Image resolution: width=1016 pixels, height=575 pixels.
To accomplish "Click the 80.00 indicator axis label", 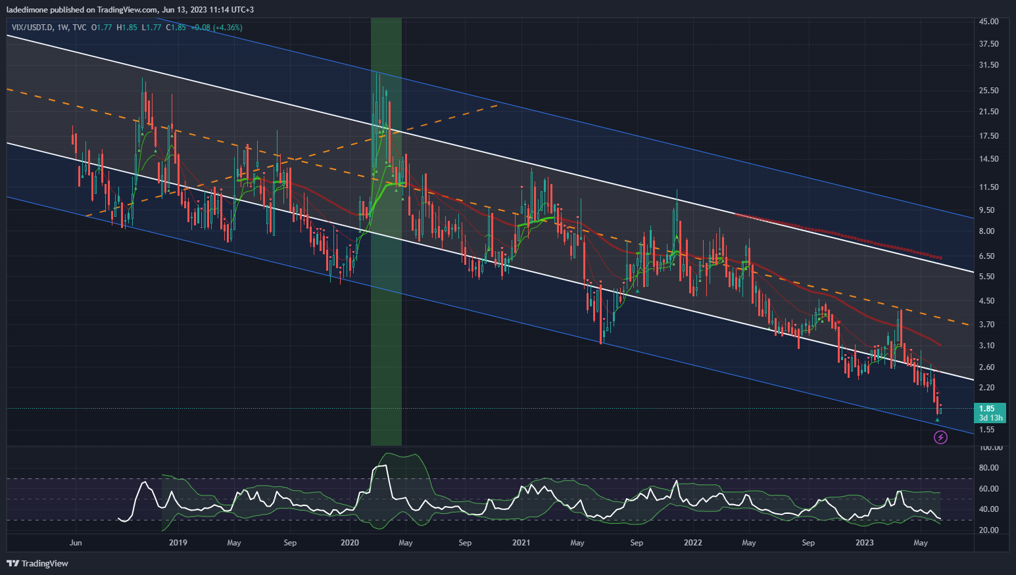I will 989,468.
